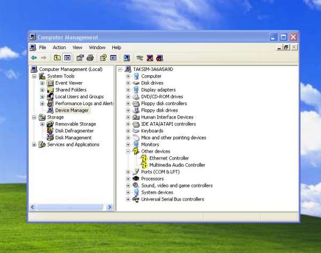
Task: Click the Local Users and Groups icon
Action: tap(50, 97)
